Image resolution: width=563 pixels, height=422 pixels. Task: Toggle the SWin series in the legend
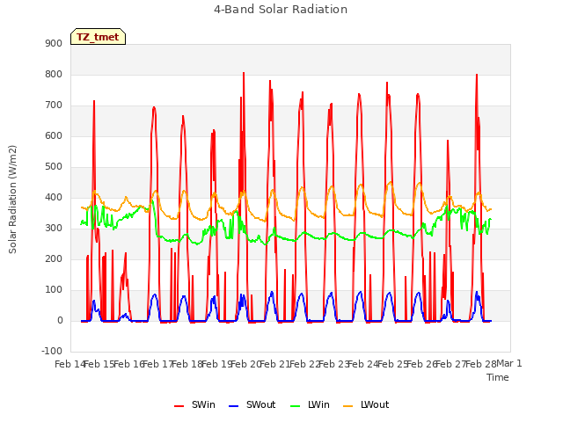pos(195,404)
